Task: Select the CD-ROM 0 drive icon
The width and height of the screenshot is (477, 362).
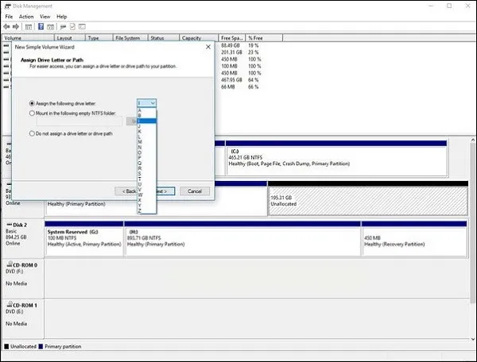Action: pyautogui.click(x=10, y=264)
